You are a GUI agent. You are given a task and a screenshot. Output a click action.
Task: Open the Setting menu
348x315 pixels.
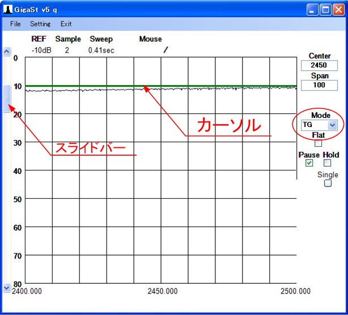[40, 24]
